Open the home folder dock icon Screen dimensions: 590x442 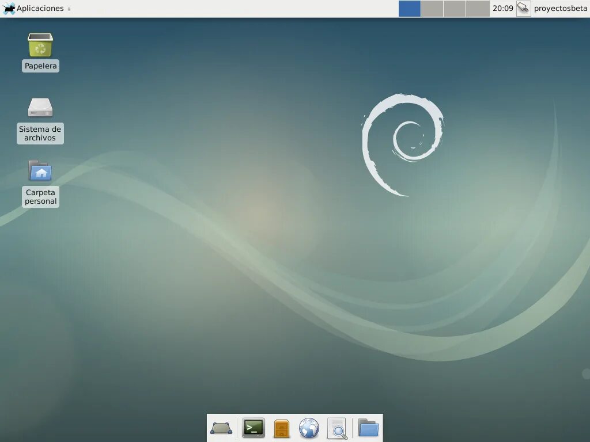pos(368,428)
